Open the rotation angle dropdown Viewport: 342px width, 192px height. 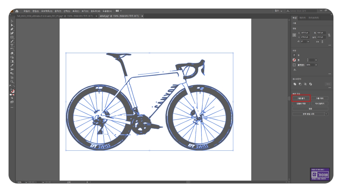pyautogui.click(x=308, y=41)
